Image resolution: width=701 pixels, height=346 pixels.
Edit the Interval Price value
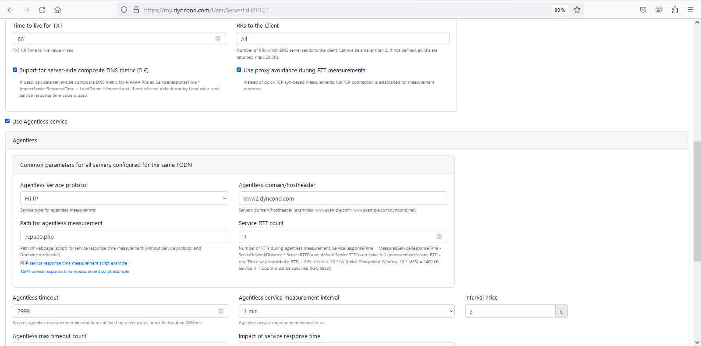tap(510, 311)
